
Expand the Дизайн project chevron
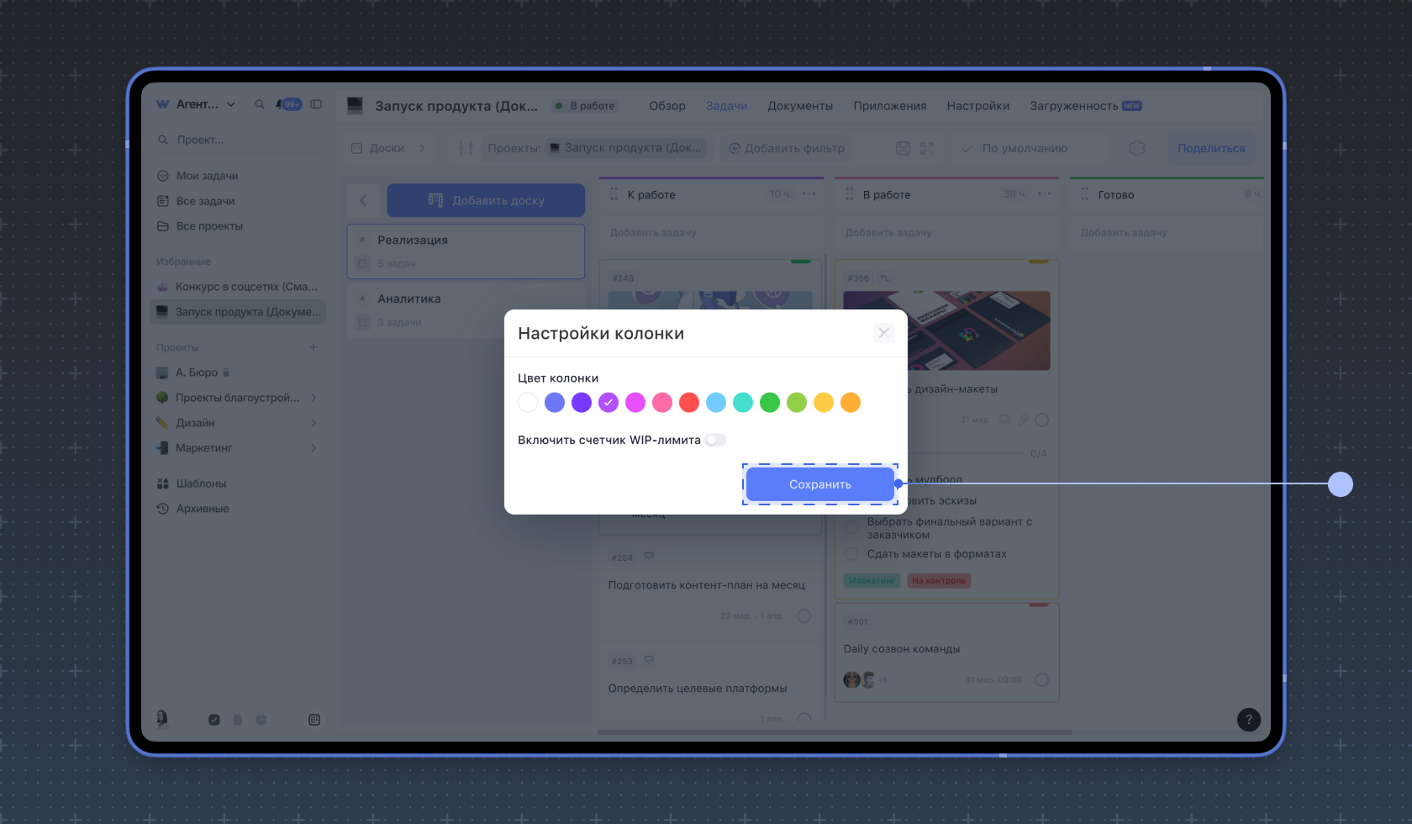click(313, 423)
